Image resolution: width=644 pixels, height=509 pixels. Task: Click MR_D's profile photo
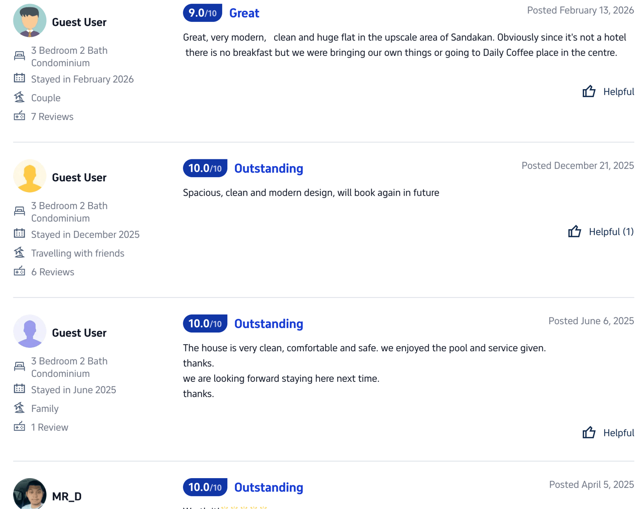[x=30, y=493]
